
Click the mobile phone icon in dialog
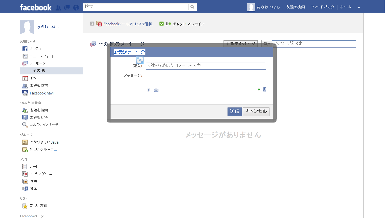pos(264,89)
